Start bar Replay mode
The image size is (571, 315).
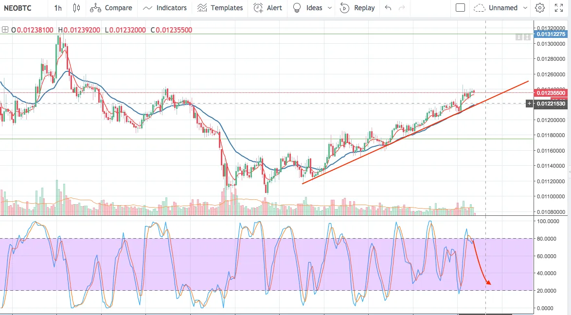pos(357,8)
